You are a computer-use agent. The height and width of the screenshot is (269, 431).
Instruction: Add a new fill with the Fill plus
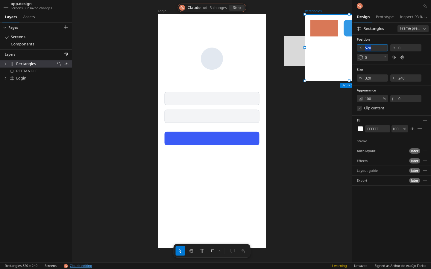click(425, 120)
